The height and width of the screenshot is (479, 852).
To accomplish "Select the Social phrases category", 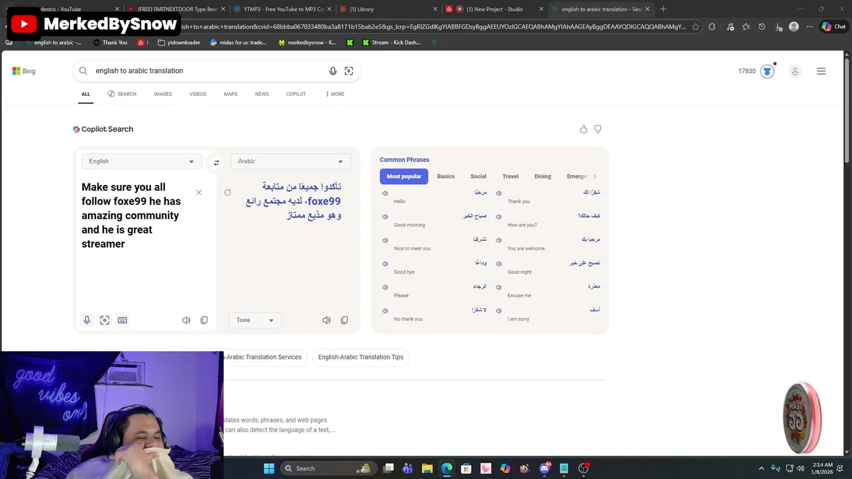I will (478, 176).
